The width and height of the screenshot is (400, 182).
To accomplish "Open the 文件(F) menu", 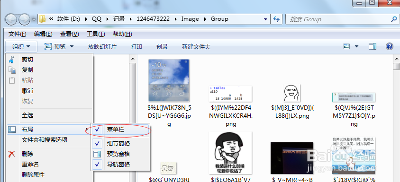I will coord(18,34).
